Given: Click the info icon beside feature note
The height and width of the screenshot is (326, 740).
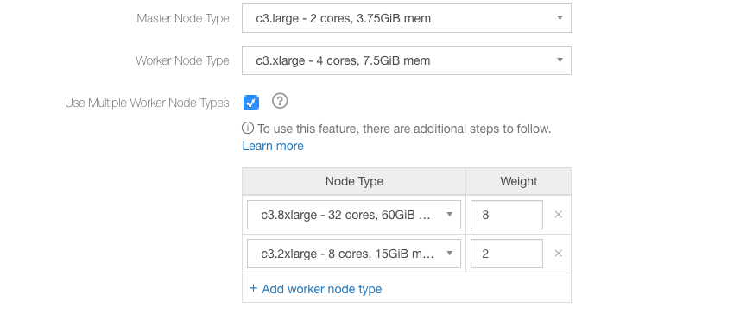Looking at the screenshot, I should pos(248,129).
